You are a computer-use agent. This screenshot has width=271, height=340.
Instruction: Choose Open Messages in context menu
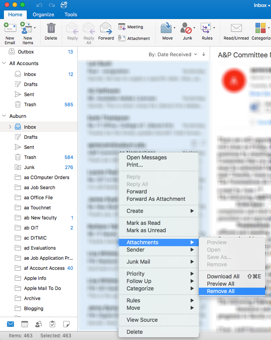coord(159,157)
